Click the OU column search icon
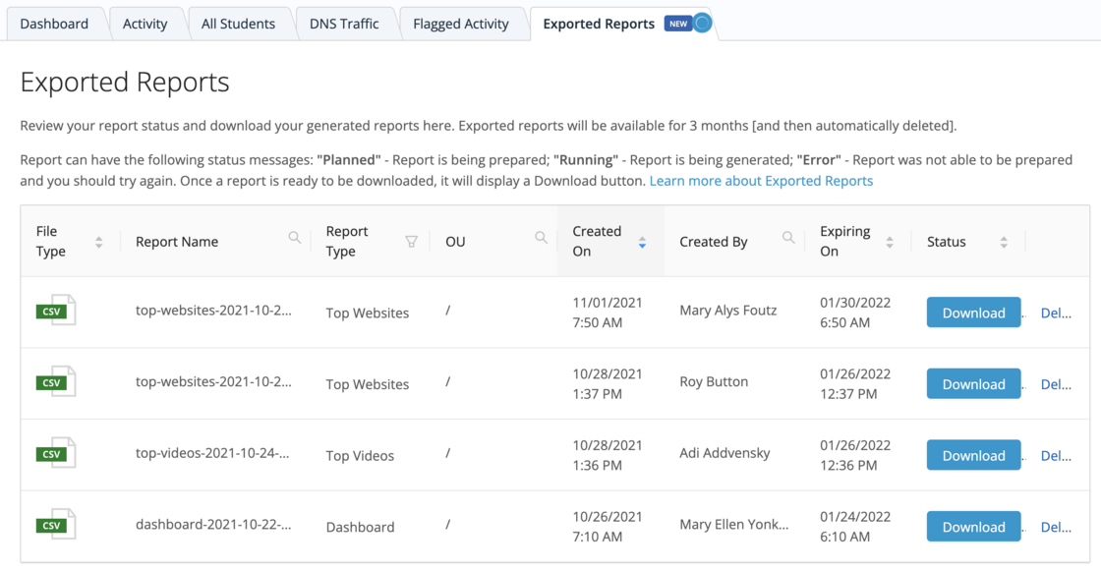 click(541, 238)
